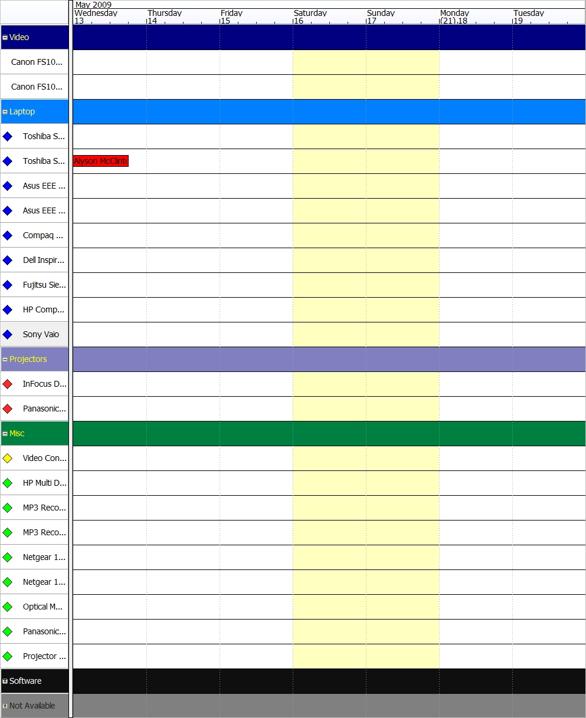Collapse the Laptop resource group
Viewport: 586px width, 718px height.
(x=5, y=111)
